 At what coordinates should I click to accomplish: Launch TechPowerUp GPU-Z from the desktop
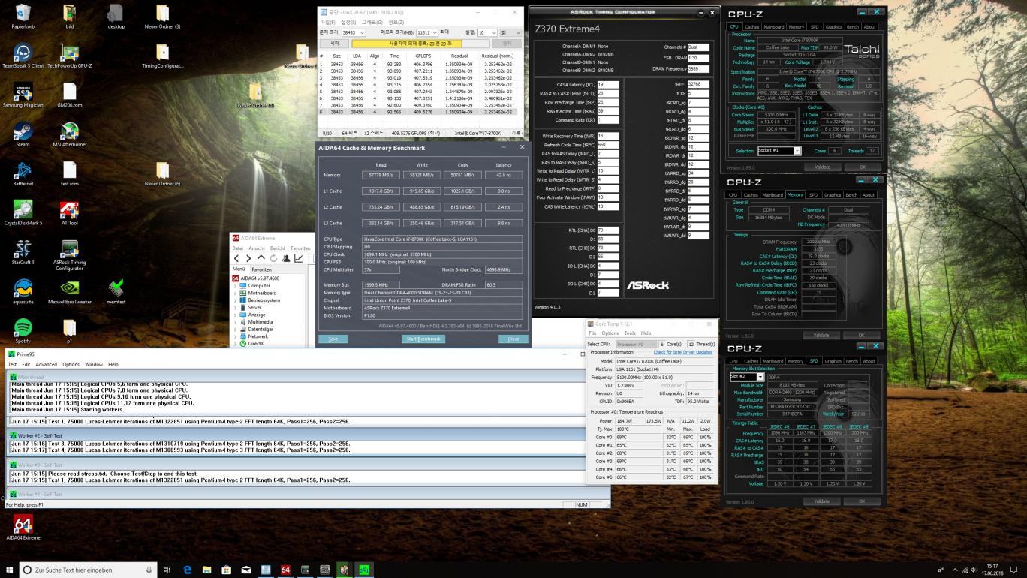click(69, 53)
